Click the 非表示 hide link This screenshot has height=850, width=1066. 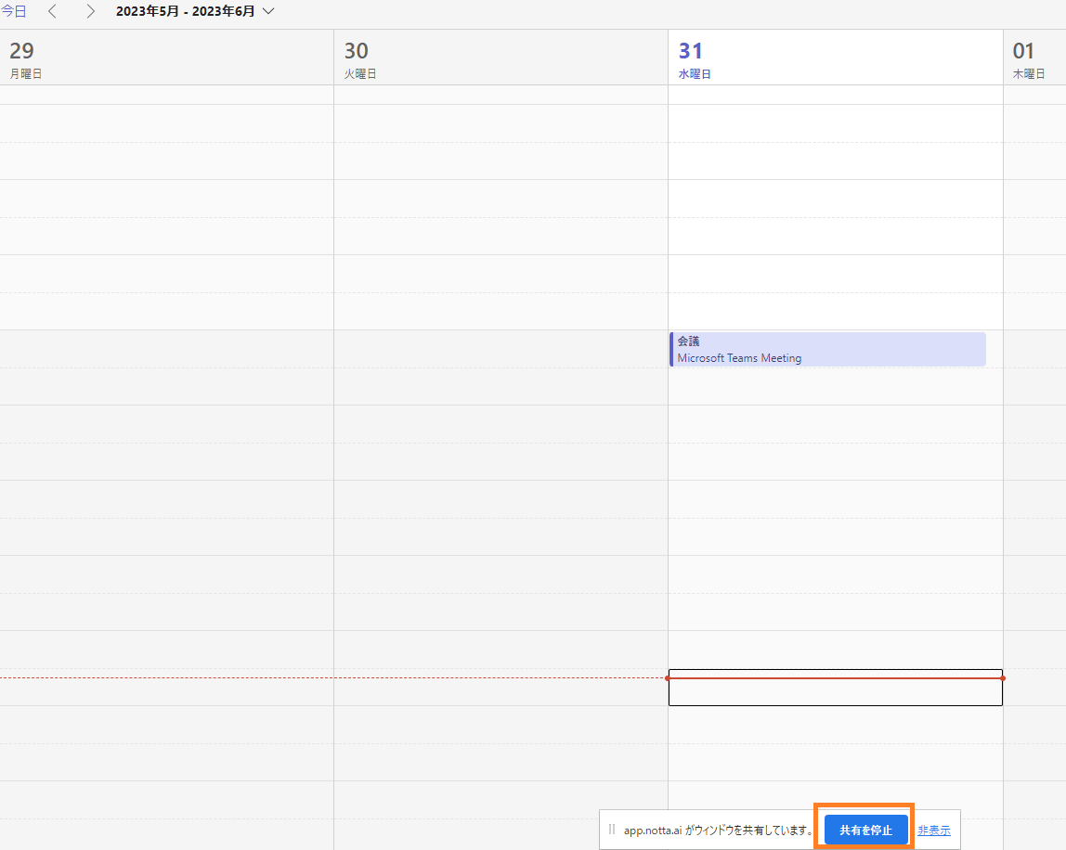(934, 831)
